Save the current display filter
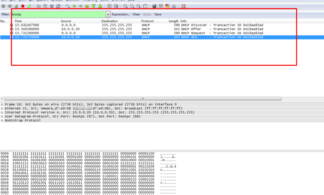 point(158,14)
